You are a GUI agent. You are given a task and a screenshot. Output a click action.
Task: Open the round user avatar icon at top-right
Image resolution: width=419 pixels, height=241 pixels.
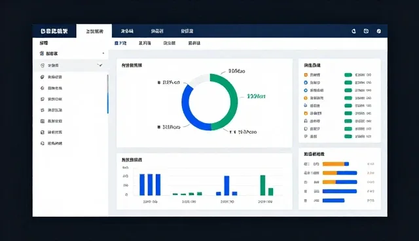(x=378, y=31)
